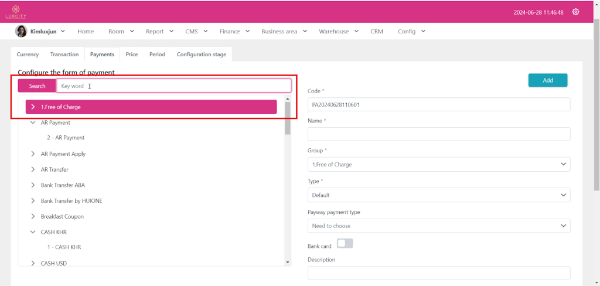Collapse the AR Payment group
The height and width of the screenshot is (286, 600).
33,123
